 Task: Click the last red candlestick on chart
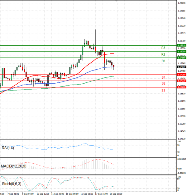coord(113,66)
